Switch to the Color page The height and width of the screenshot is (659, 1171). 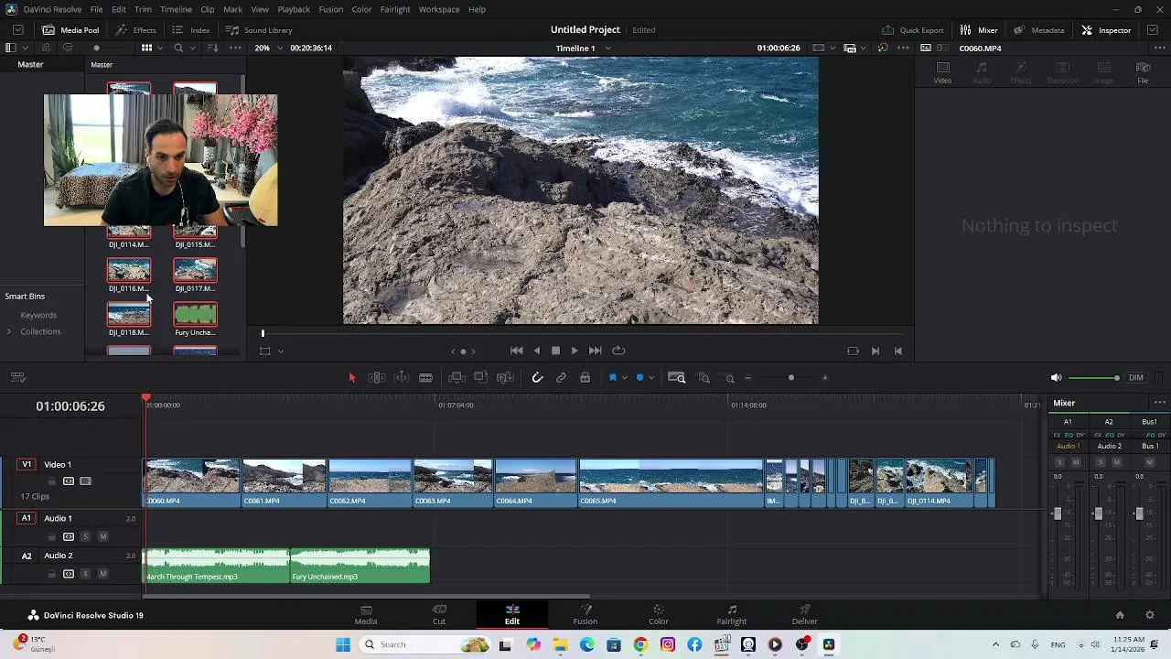pos(658,614)
